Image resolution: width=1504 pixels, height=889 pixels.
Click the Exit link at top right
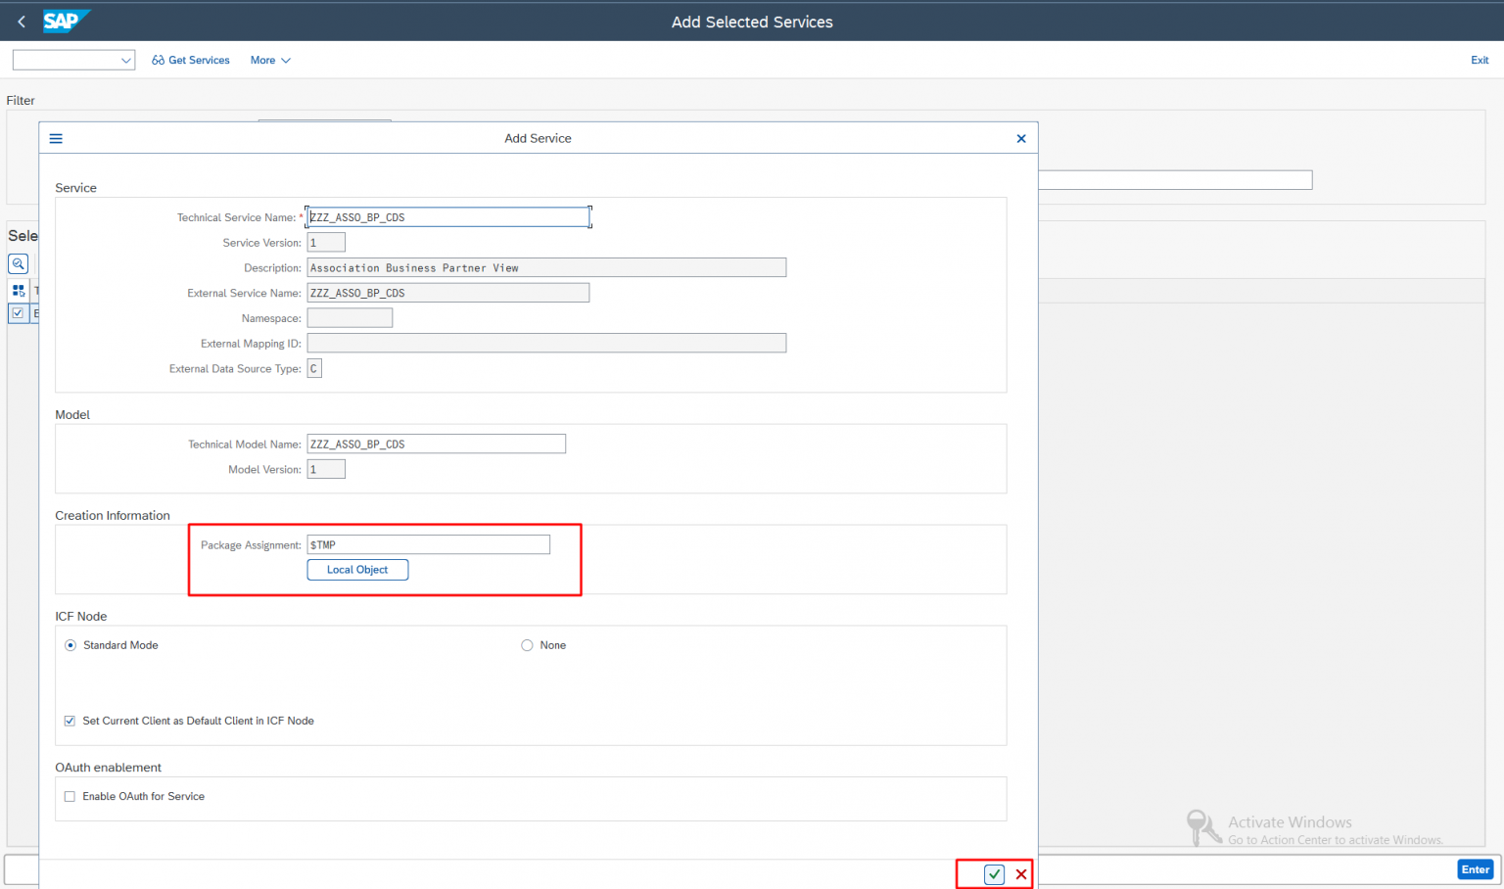click(1480, 60)
